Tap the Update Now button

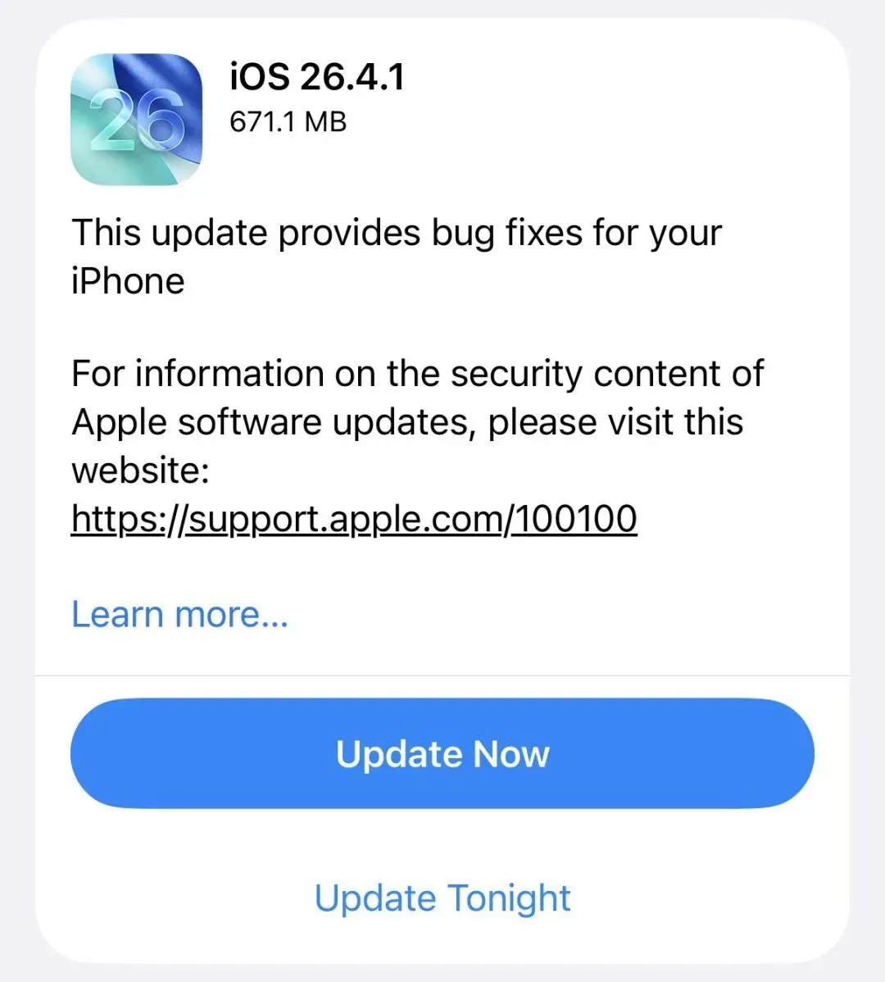click(442, 753)
